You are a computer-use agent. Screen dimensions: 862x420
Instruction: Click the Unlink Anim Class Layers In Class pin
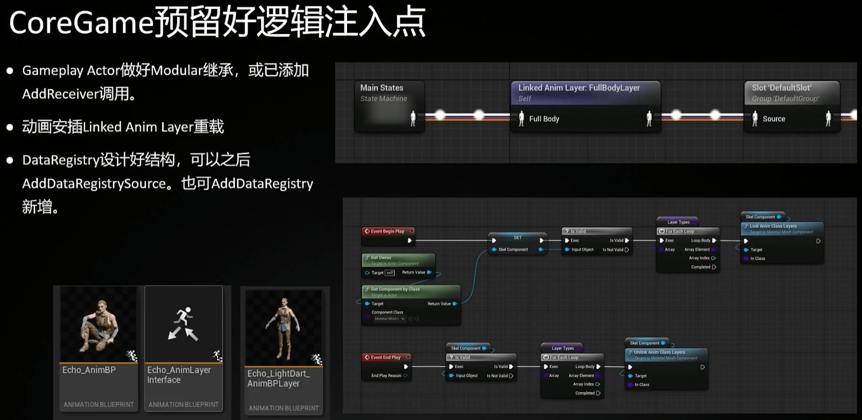pyautogui.click(x=630, y=385)
